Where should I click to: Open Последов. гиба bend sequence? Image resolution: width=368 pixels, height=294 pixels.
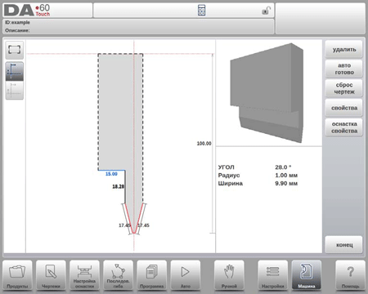118,275
